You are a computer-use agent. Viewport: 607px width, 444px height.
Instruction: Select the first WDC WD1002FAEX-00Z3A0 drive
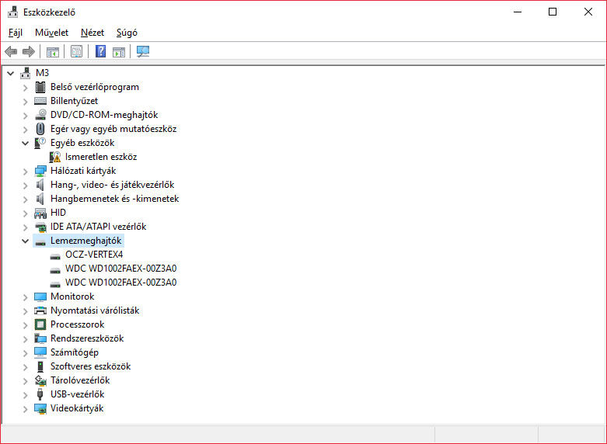tap(120, 269)
